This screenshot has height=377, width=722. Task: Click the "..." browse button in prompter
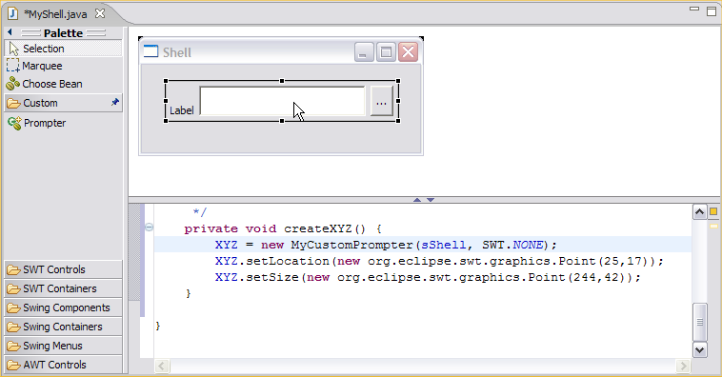[382, 101]
